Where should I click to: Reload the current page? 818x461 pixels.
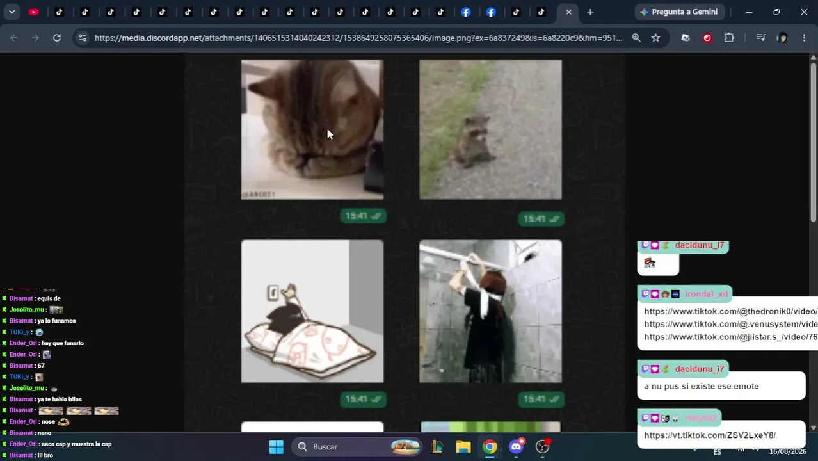(x=57, y=38)
